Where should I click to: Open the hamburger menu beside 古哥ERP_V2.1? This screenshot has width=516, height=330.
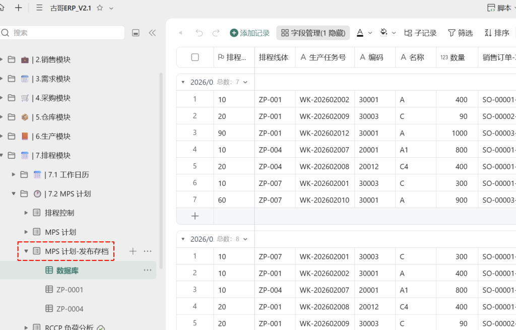point(39,8)
